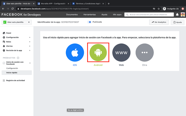Open notifications bell icon

coord(177,15)
